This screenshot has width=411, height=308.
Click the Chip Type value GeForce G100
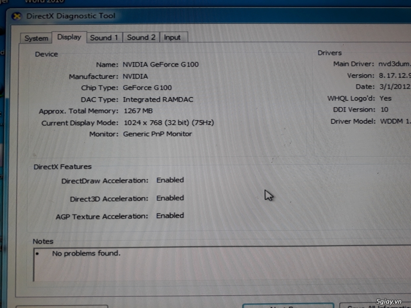(x=147, y=88)
